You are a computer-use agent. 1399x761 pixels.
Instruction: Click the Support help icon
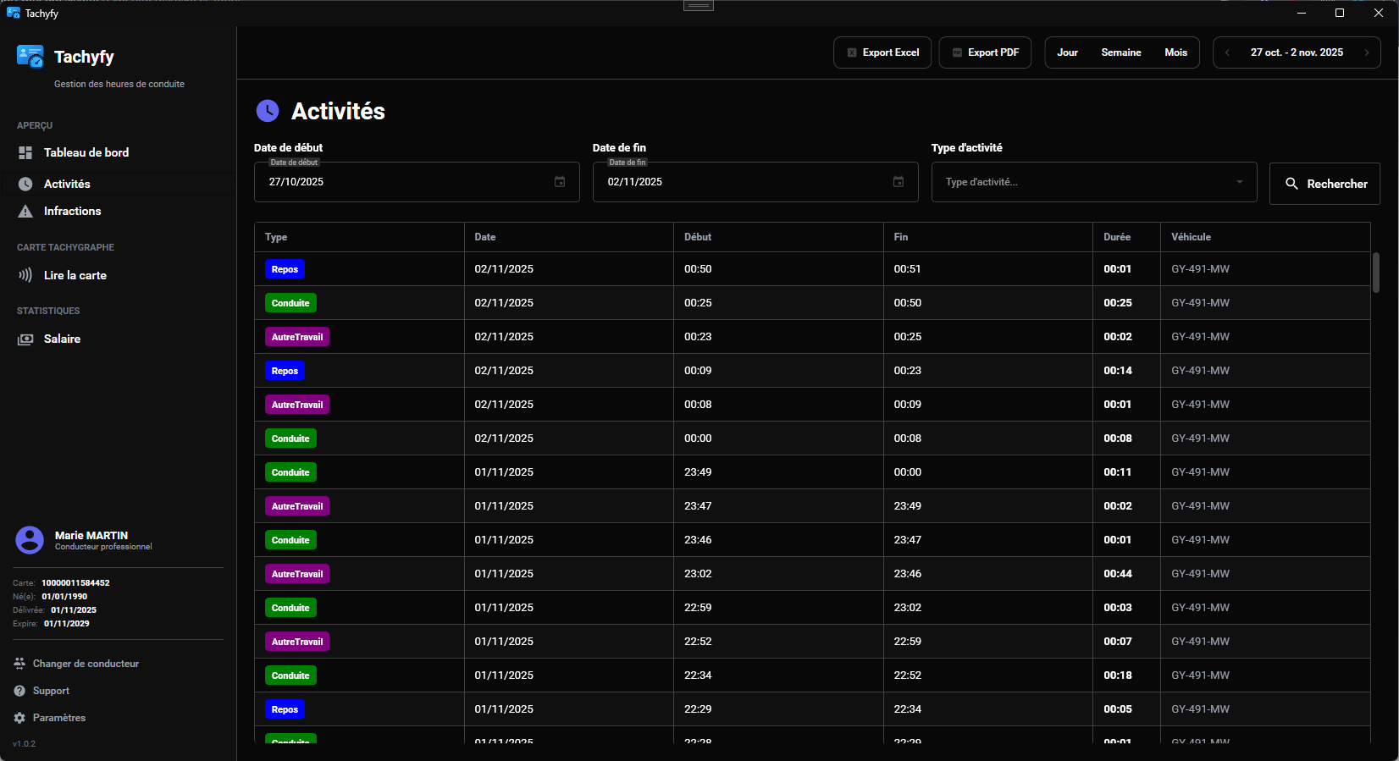19,691
